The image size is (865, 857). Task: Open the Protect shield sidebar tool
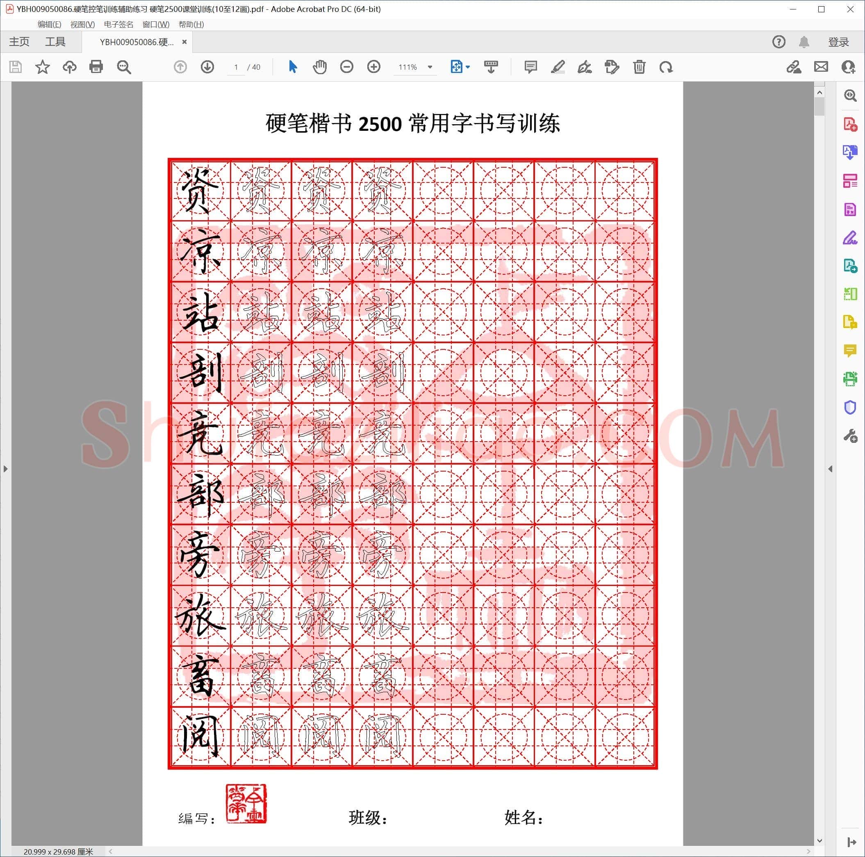[850, 408]
